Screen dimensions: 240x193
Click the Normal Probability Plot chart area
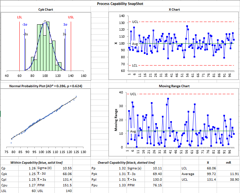pyautogui.click(x=46, y=122)
